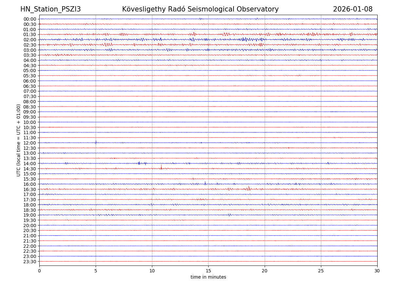Image resolution: width=393 pixels, height=295 pixels.
Task: Click the 10 tick label on the x-axis
Action: tap(152, 271)
